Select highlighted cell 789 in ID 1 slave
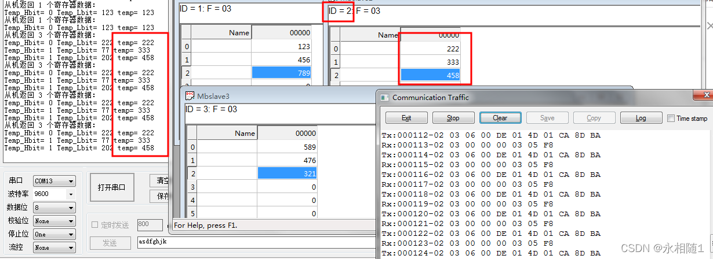The height and width of the screenshot is (259, 713). coord(281,73)
